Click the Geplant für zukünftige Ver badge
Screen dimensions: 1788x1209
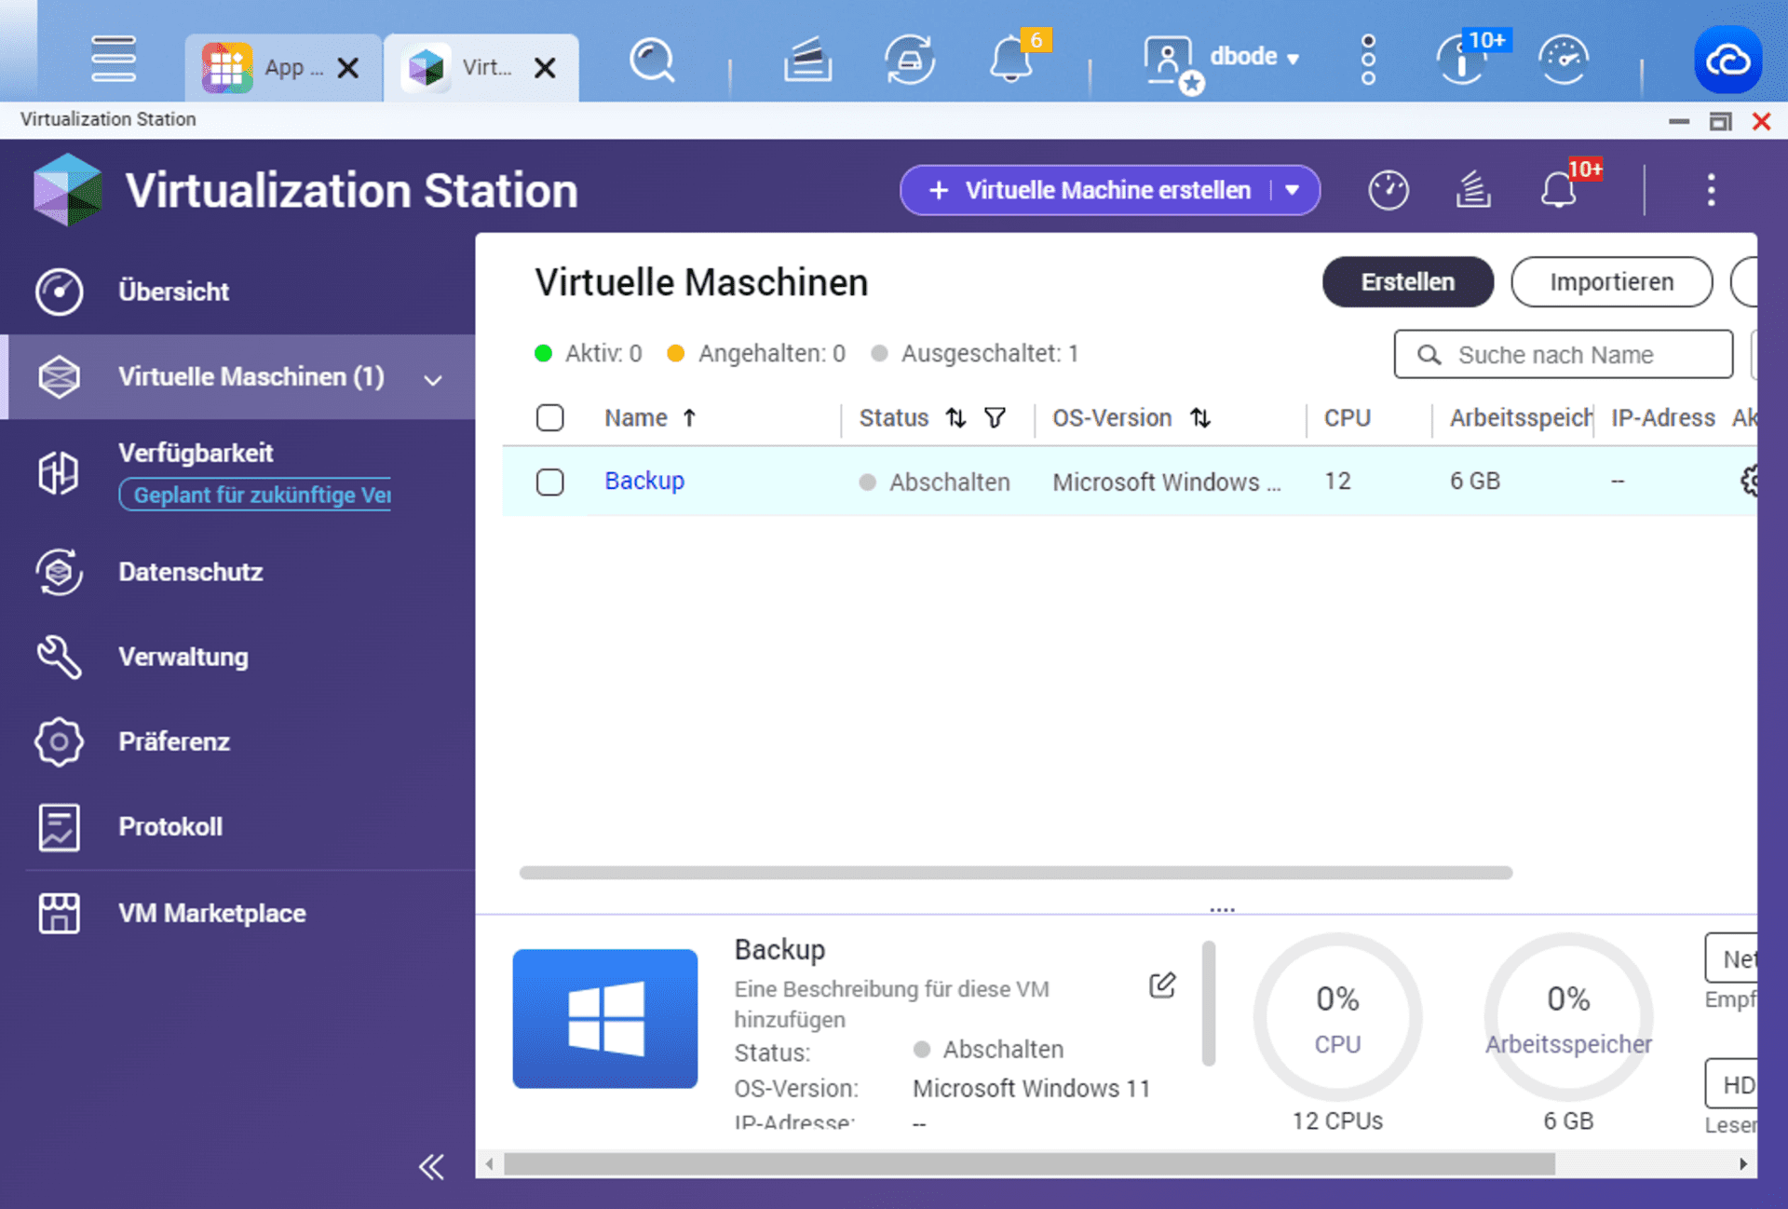pyautogui.click(x=255, y=495)
